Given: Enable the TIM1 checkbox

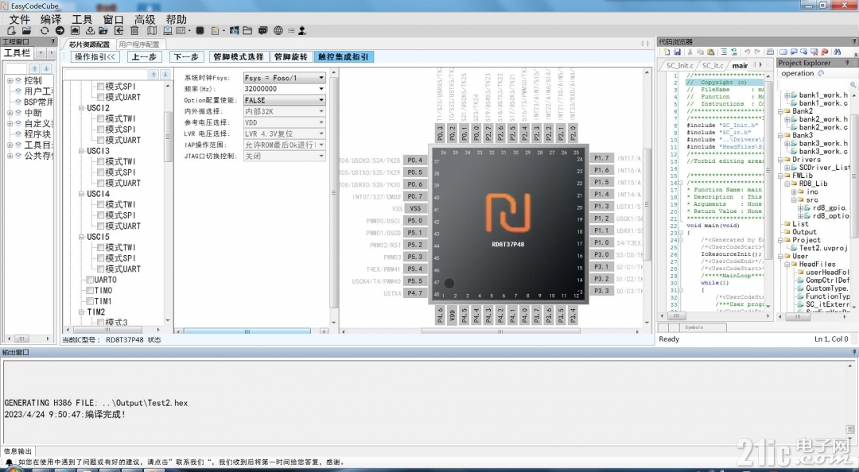Looking at the screenshot, I should click(90, 301).
